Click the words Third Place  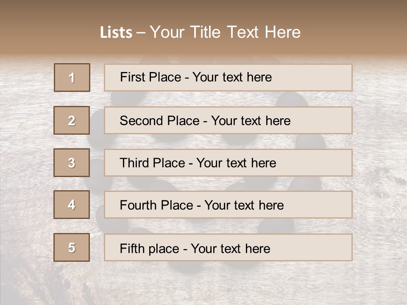point(152,163)
